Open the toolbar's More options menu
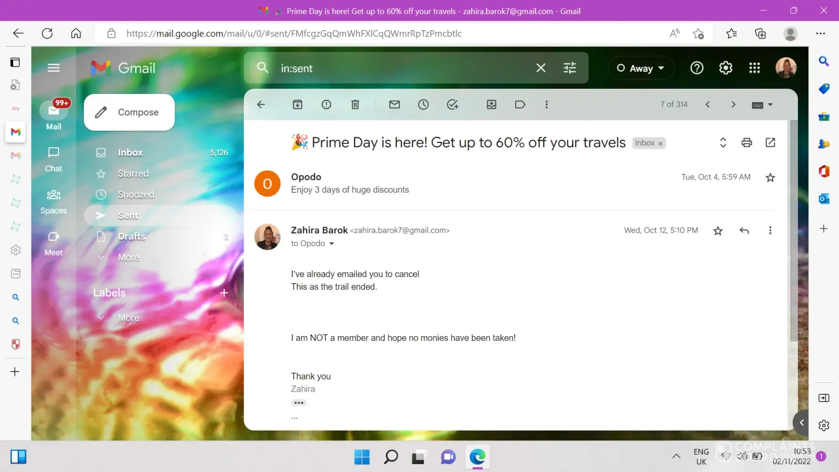Viewport: 839px width, 472px height. pos(546,104)
